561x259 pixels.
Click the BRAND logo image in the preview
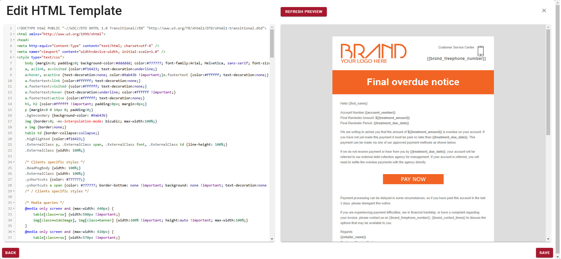373,53
